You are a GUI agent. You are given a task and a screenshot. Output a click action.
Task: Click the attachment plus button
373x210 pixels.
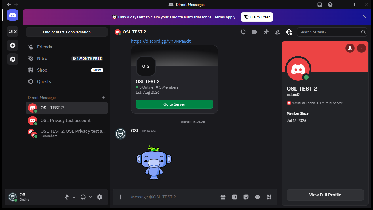(x=121, y=197)
